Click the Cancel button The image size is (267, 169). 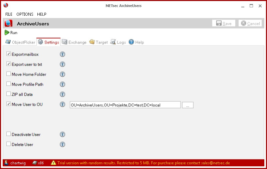250,23
